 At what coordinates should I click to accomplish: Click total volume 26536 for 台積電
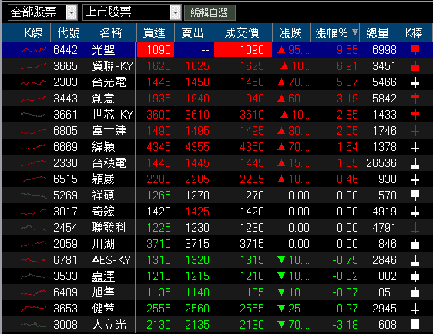[x=381, y=163]
